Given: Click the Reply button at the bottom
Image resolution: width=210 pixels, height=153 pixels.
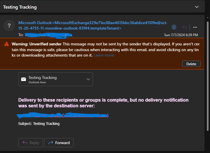Looking at the screenshot, I should click(31, 143).
